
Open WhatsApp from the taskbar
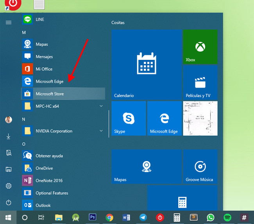coord(210,217)
